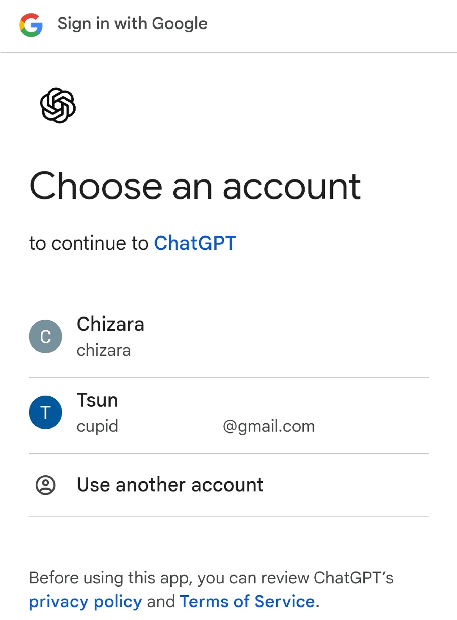This screenshot has height=620, width=457.
Task: Open the Terms of Service link
Action: click(x=247, y=601)
